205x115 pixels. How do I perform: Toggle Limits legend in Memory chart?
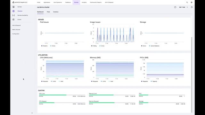pos(103,81)
